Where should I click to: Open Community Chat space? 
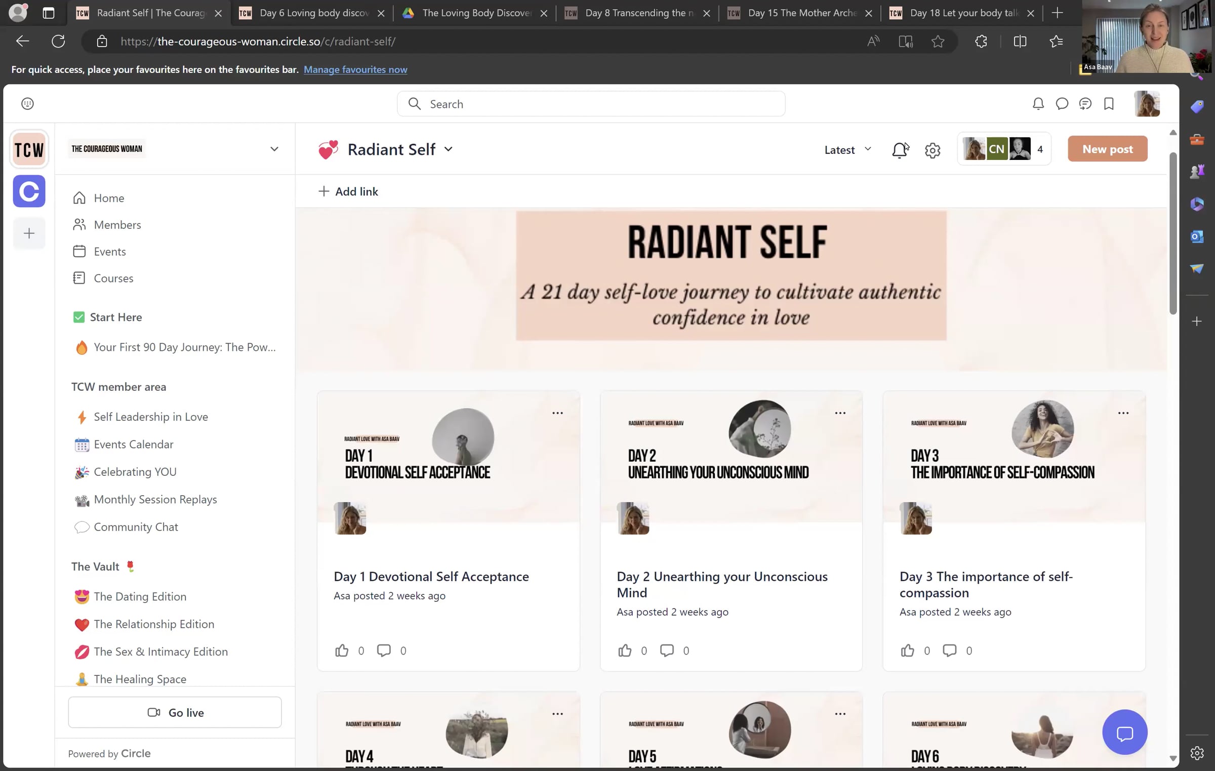tap(136, 527)
